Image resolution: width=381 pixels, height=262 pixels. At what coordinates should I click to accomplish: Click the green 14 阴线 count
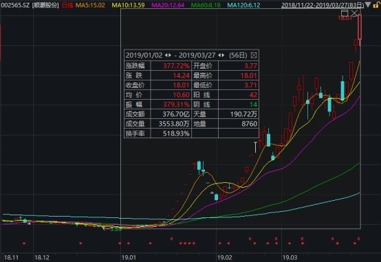(254, 105)
